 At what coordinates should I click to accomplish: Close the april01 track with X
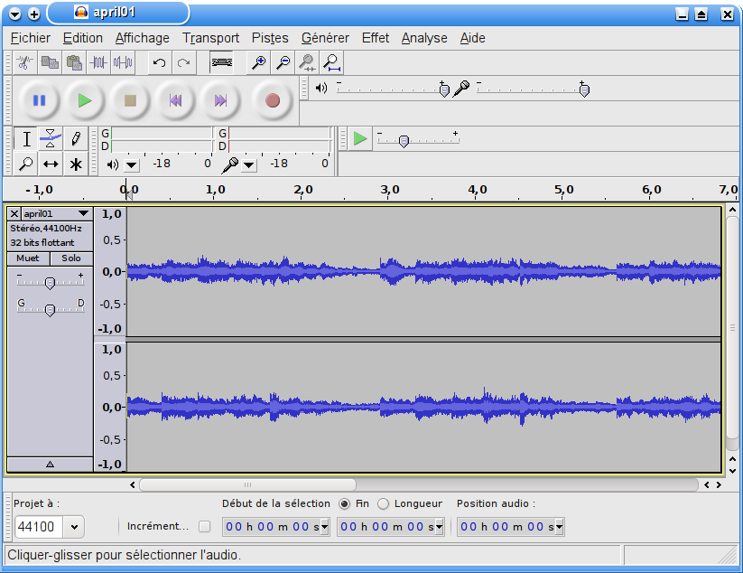pos(14,214)
